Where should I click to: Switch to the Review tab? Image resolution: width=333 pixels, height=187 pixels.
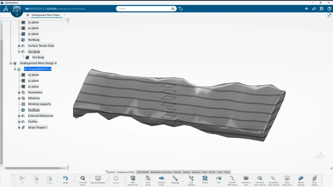186,172
